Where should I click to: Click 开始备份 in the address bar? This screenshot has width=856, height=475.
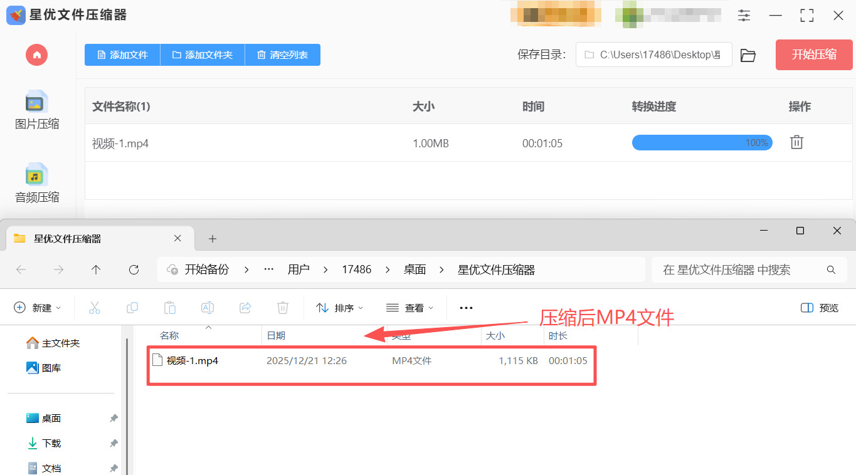point(207,269)
